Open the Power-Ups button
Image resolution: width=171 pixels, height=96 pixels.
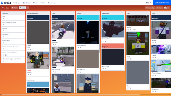[150, 8]
